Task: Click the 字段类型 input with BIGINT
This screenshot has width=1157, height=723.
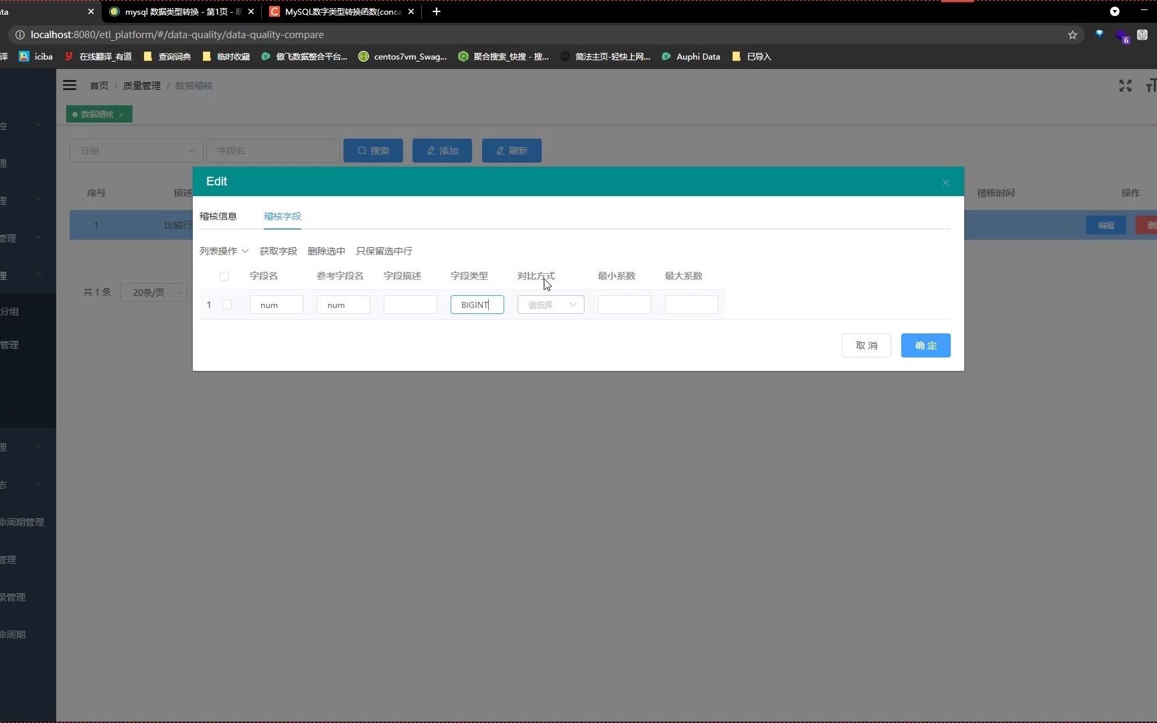Action: pos(477,305)
